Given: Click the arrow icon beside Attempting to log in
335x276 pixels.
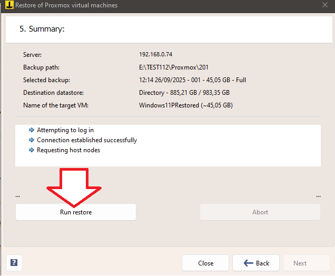Looking at the screenshot, I should click(x=32, y=130).
